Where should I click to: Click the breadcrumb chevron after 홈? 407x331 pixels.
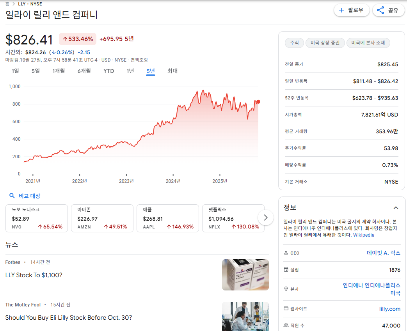[14, 4]
